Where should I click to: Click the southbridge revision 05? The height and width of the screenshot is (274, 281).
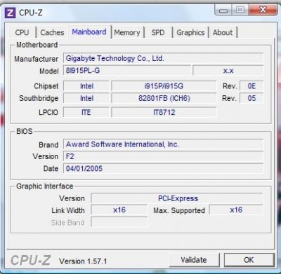pyautogui.click(x=251, y=98)
